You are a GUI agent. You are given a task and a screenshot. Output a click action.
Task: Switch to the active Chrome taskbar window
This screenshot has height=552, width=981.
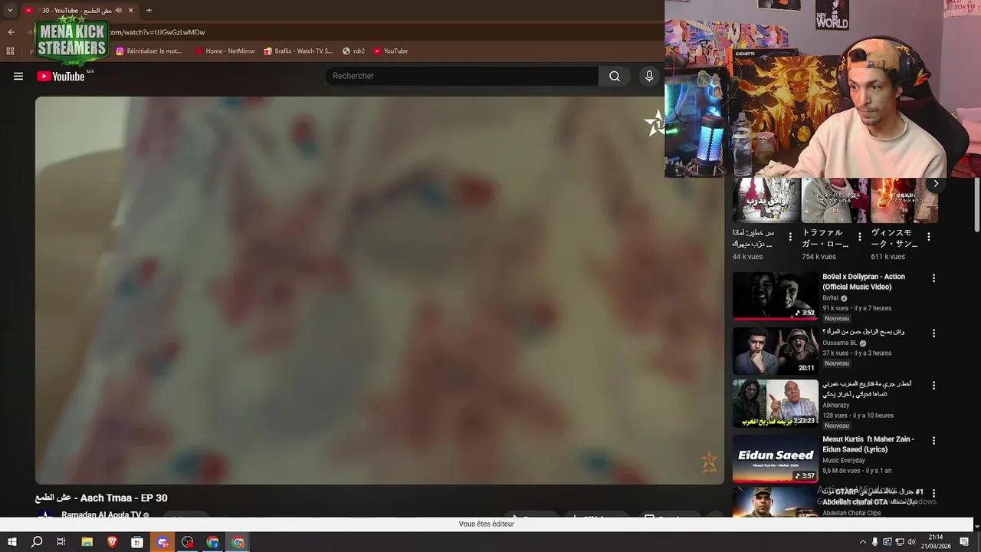(238, 542)
